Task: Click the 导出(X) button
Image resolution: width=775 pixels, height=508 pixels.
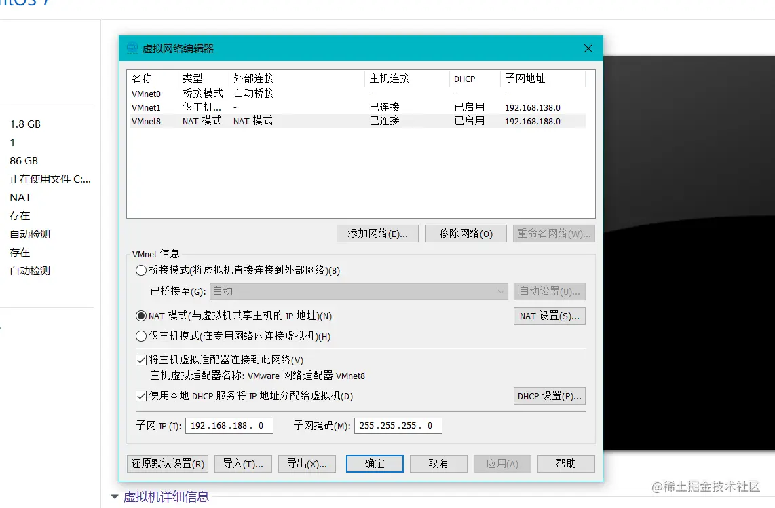Action: pos(307,463)
